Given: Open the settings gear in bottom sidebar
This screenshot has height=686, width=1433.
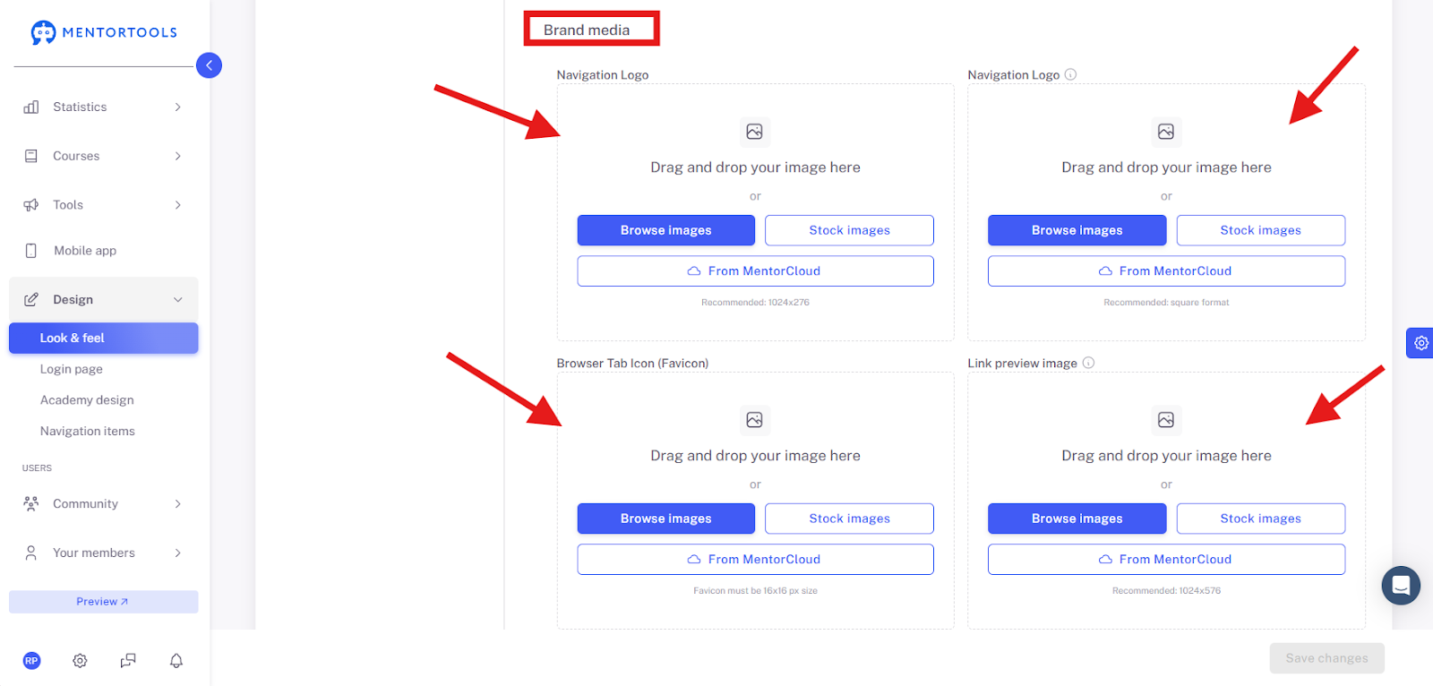Looking at the screenshot, I should click(x=80, y=661).
